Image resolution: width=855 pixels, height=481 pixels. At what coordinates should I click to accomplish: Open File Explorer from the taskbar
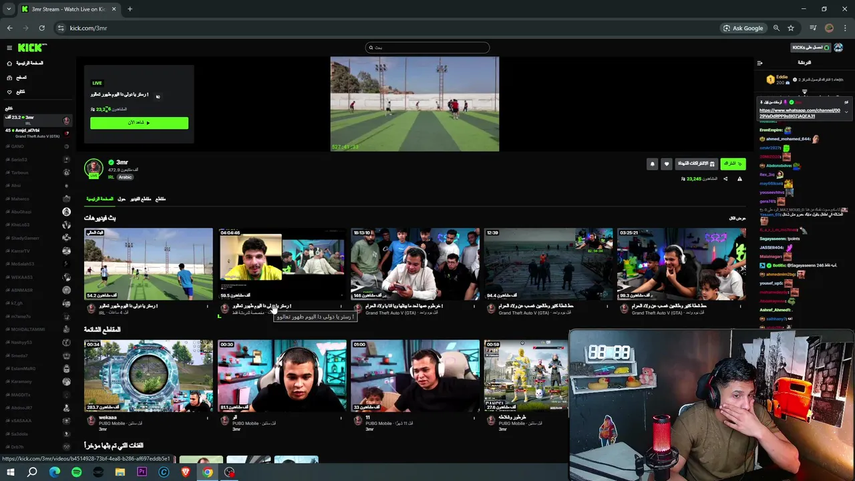[120, 472]
